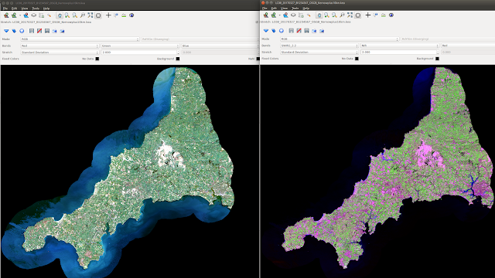Open Add Vector dropdown arrow in left window
495x278 pixels.
(19, 15)
